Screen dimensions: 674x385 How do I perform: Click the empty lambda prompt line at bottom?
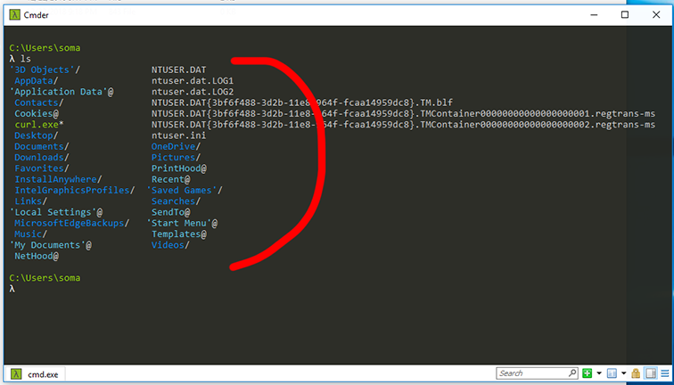click(x=12, y=289)
